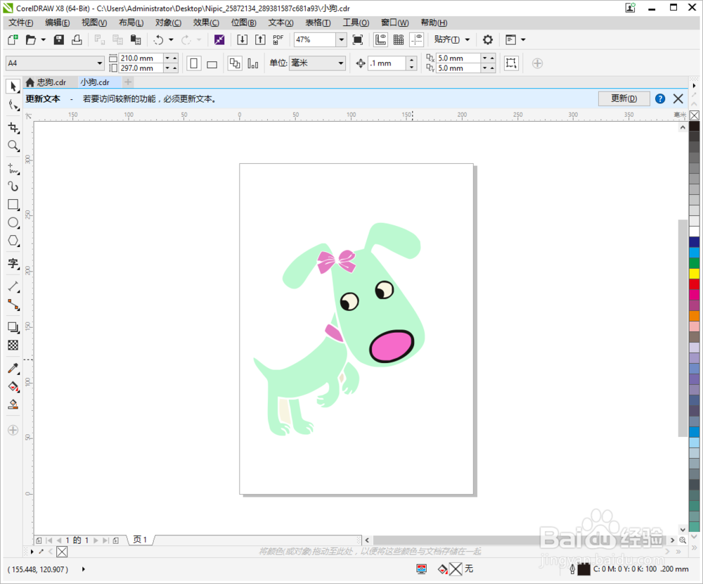Click the Publish to PDF icon
Screen dimensions: 703x584
(278, 40)
